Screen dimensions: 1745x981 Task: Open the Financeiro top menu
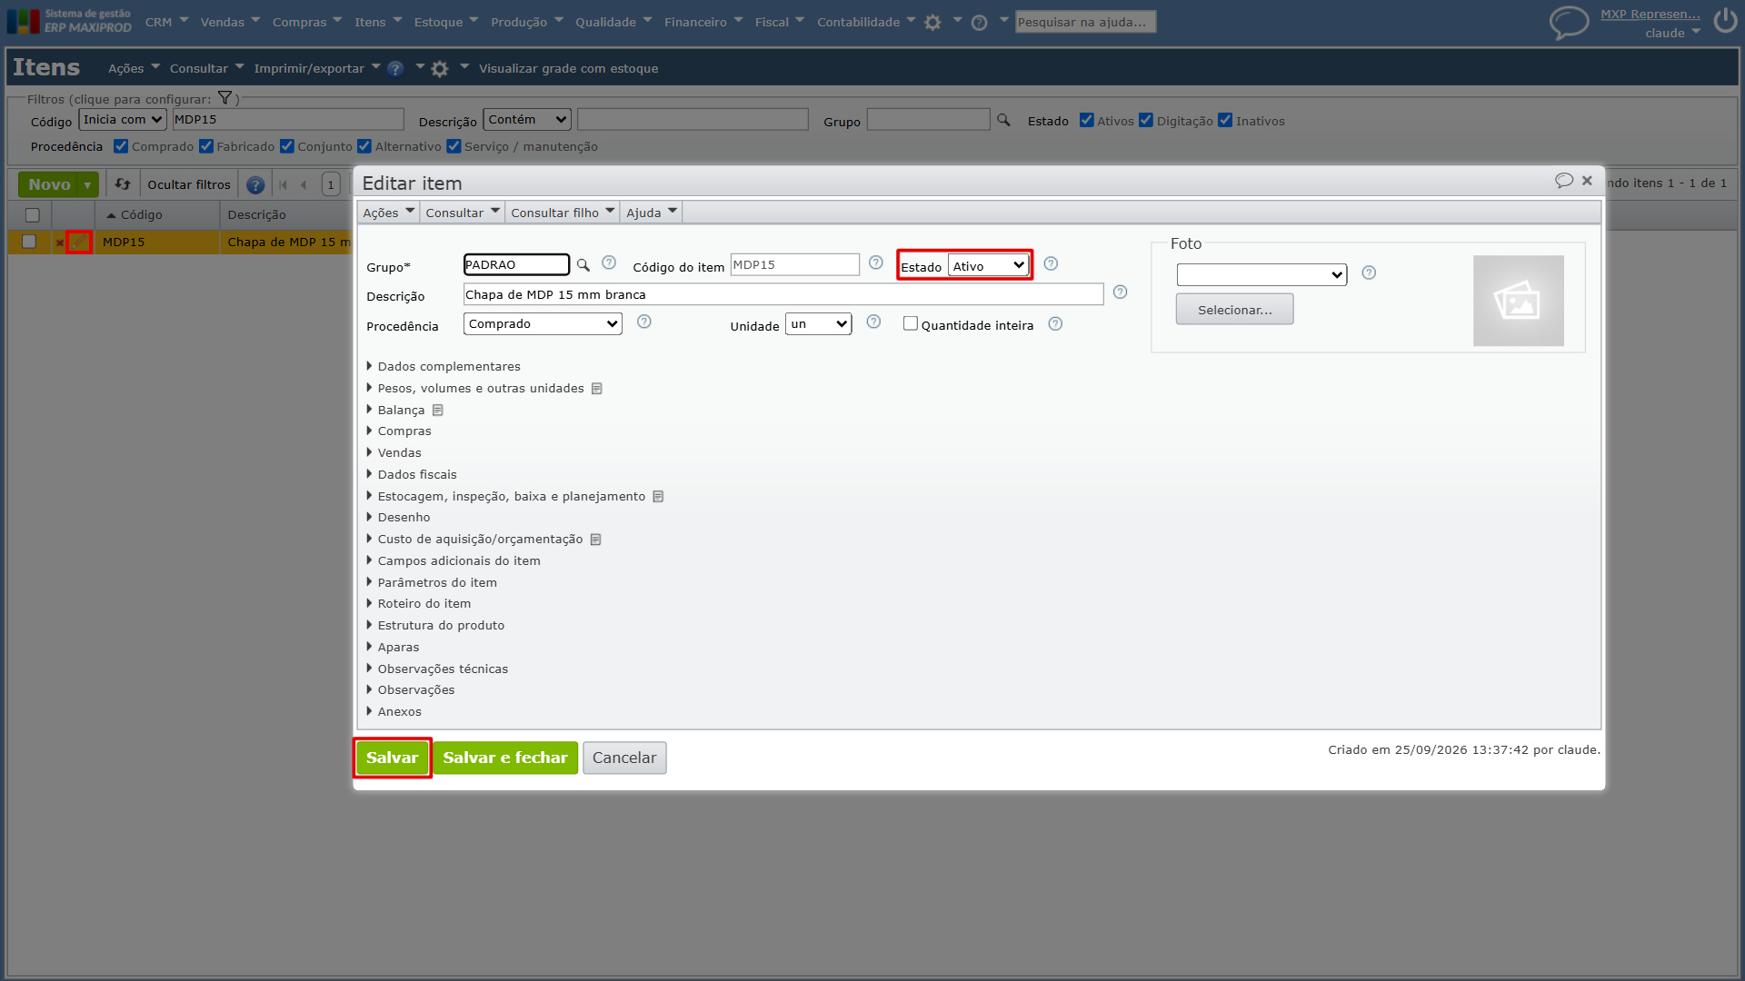click(703, 22)
